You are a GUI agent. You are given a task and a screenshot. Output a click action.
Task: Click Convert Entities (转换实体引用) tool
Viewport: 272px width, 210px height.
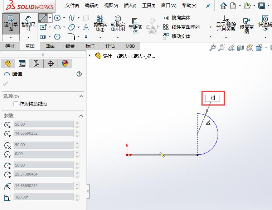tap(118, 24)
